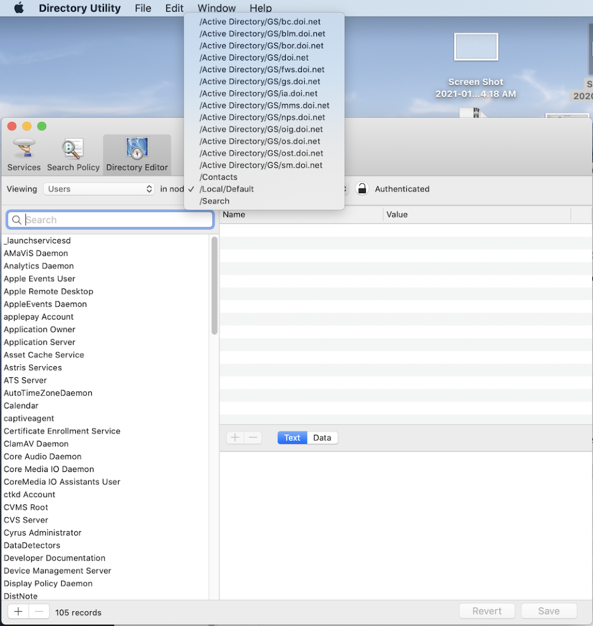Select the Core Audio Daemon record
This screenshot has width=593, height=626.
pos(105,456)
